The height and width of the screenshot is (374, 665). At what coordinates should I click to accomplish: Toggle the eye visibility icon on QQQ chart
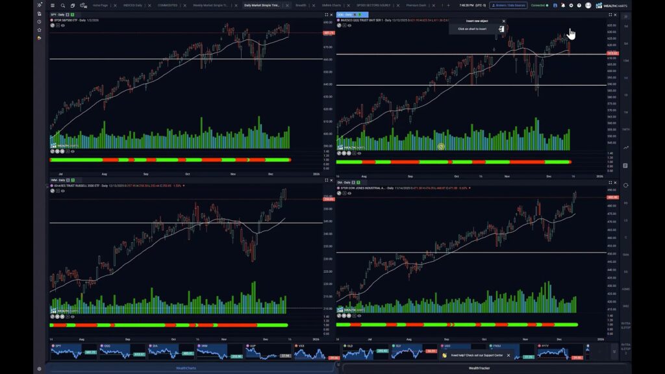(350, 25)
